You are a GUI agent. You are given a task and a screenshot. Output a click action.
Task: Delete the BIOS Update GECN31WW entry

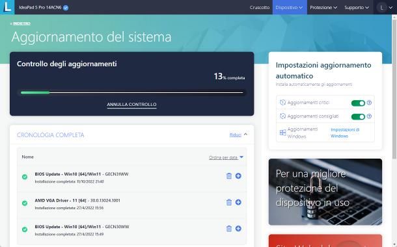[229, 176]
